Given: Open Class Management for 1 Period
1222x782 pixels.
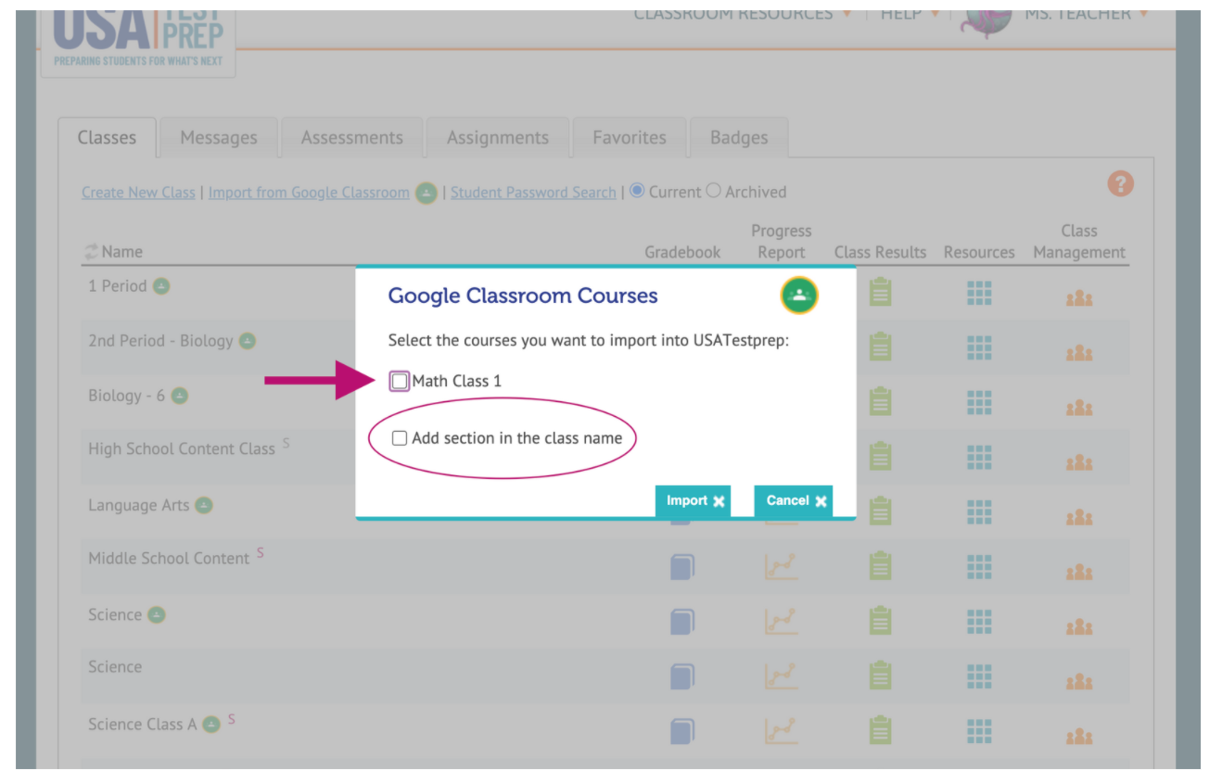Looking at the screenshot, I should coord(1079,298).
